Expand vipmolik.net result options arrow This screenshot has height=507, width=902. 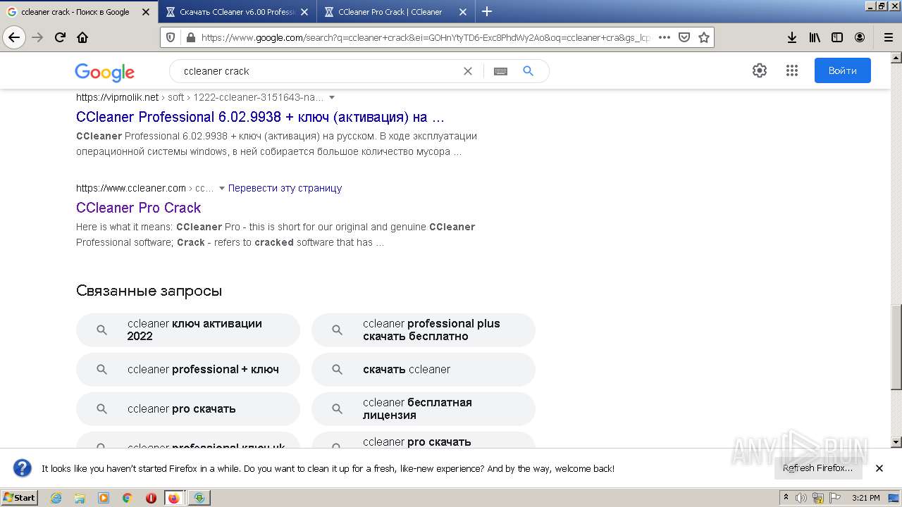coord(332,97)
